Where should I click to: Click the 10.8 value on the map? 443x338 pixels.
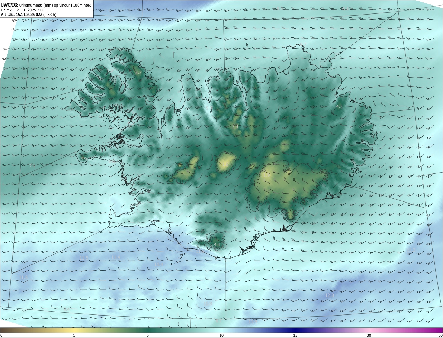click(x=208, y=304)
